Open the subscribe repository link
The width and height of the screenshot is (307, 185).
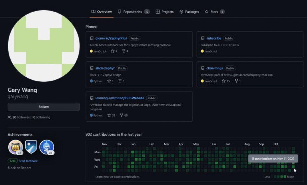(214, 38)
